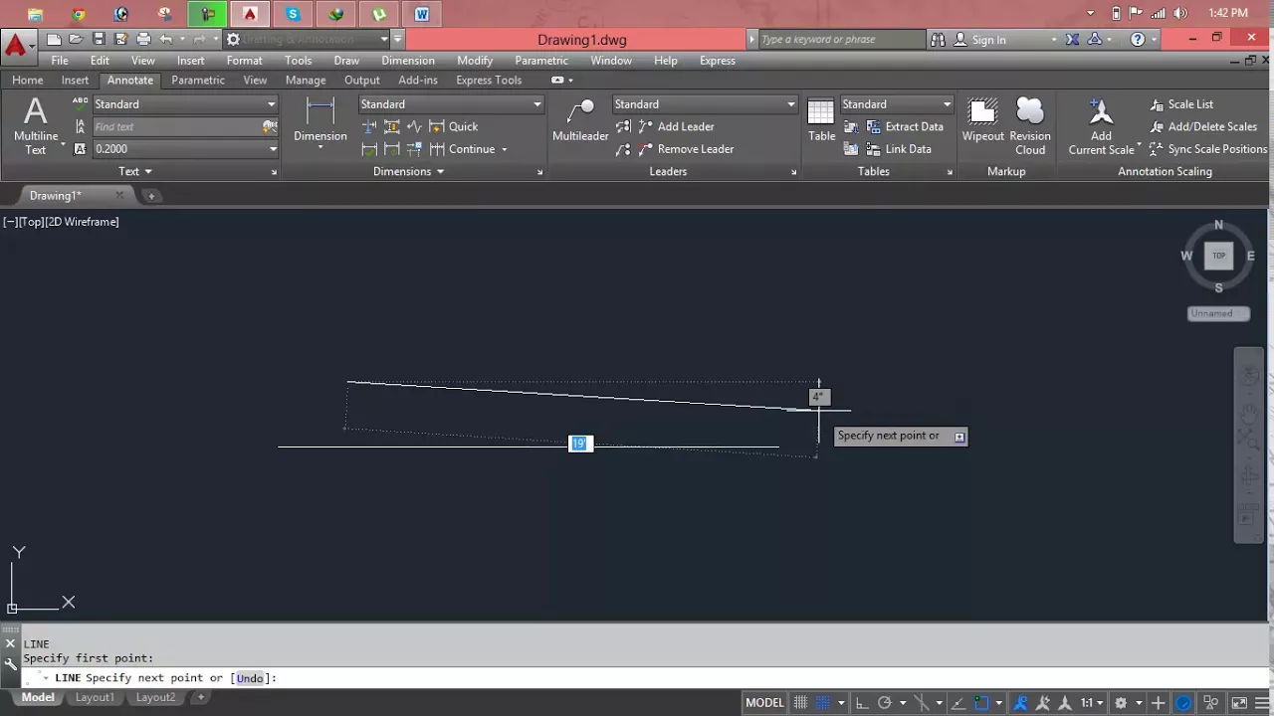1274x716 pixels.
Task: Click the Extract Data button
Action: coord(905,126)
